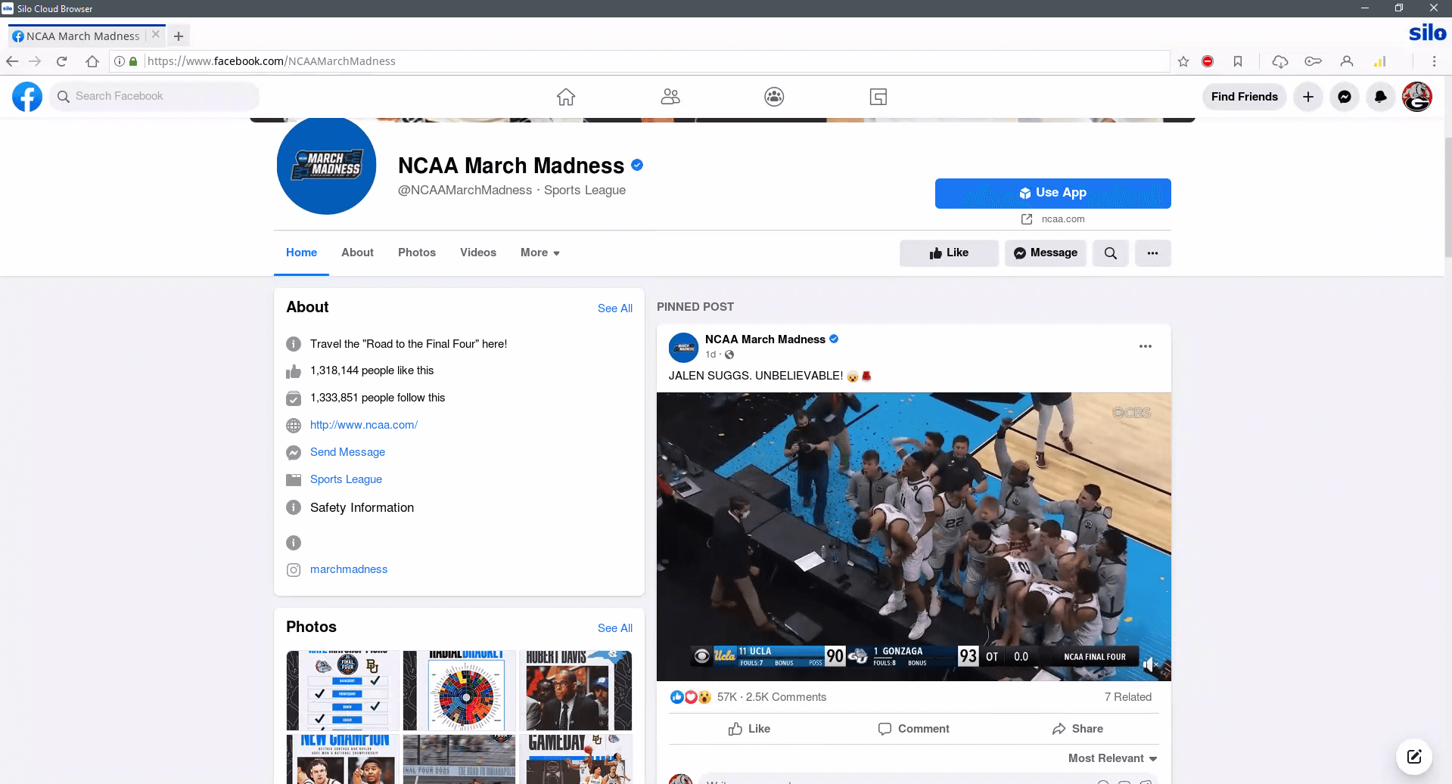Click the new message compose icon
Screen dimensions: 1452x784
[x=1413, y=756]
